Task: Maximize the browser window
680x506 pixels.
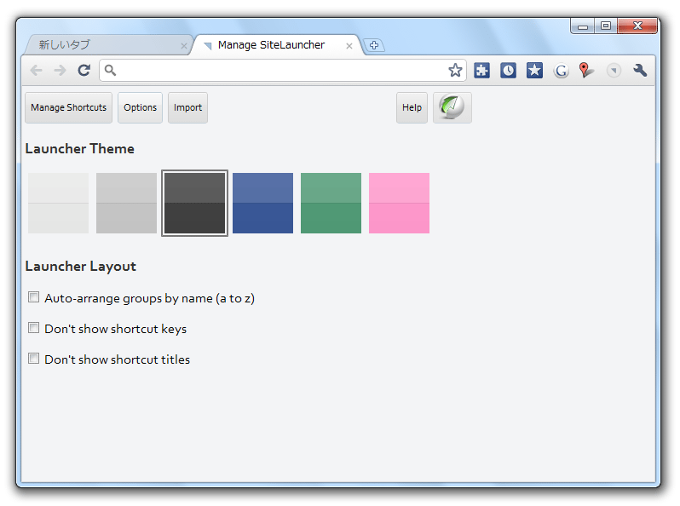Action: coord(606,26)
